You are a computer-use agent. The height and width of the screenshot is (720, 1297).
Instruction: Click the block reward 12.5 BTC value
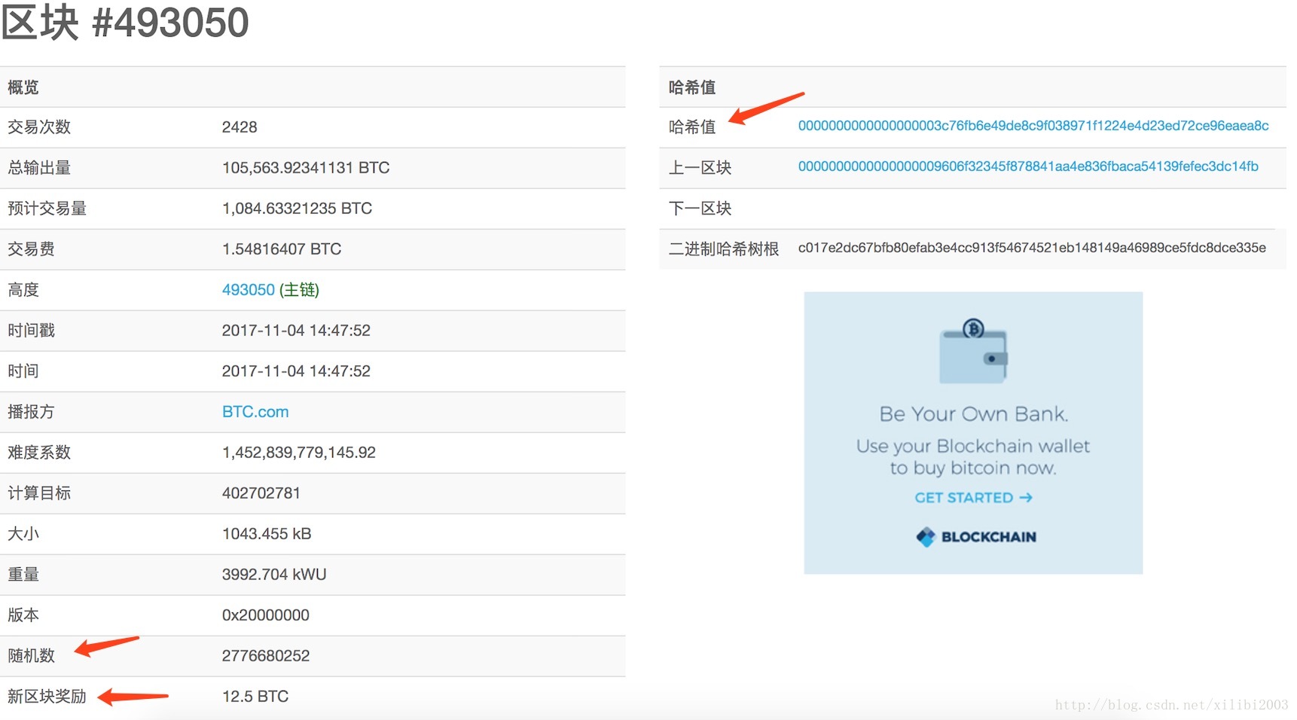[255, 697]
